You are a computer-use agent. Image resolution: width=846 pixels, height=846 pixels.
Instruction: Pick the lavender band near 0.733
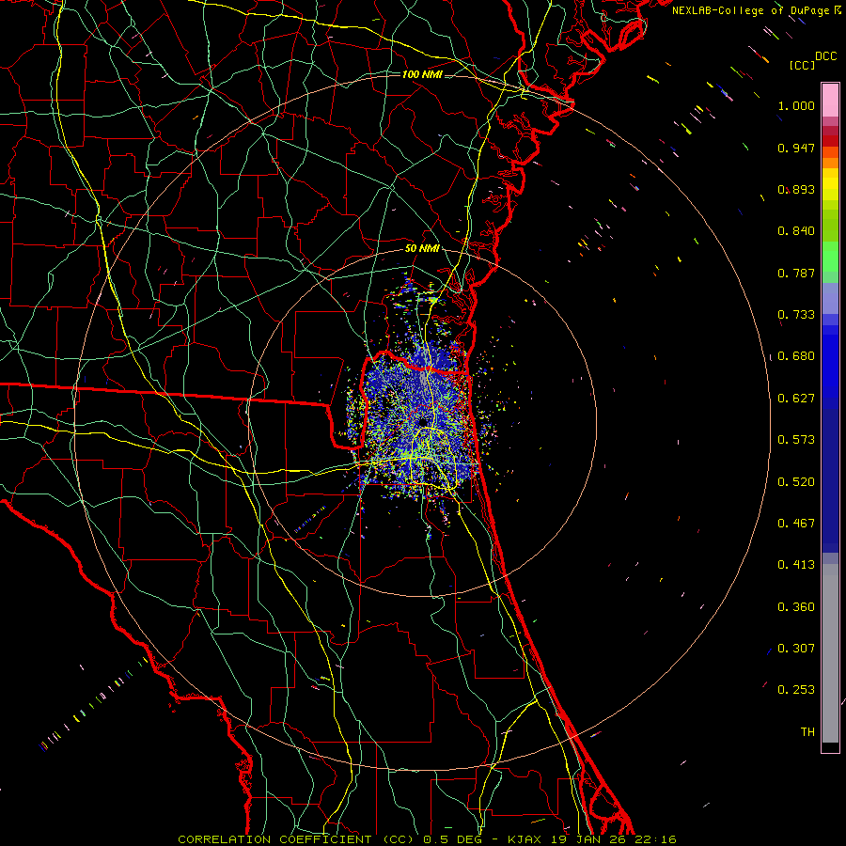tap(830, 299)
